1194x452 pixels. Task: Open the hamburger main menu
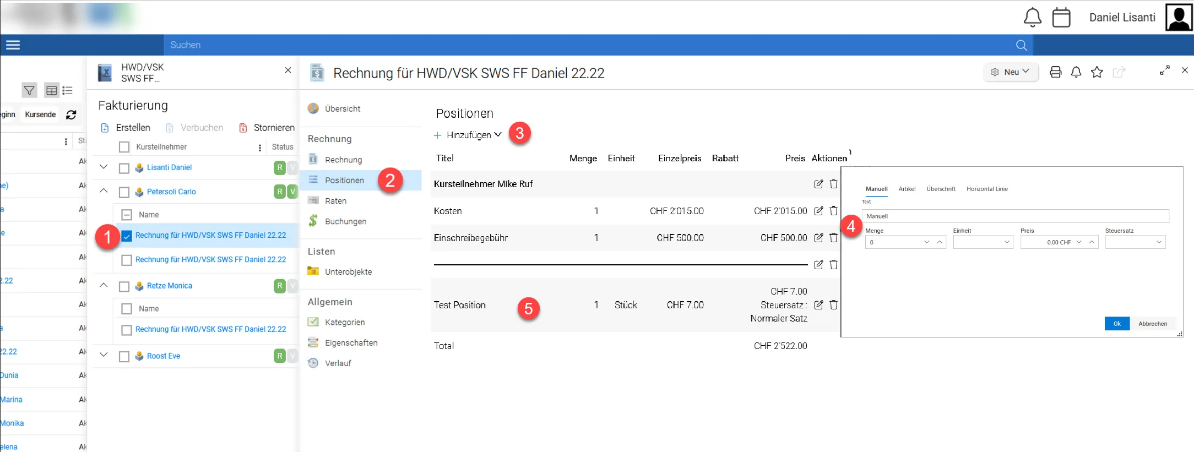tap(13, 45)
